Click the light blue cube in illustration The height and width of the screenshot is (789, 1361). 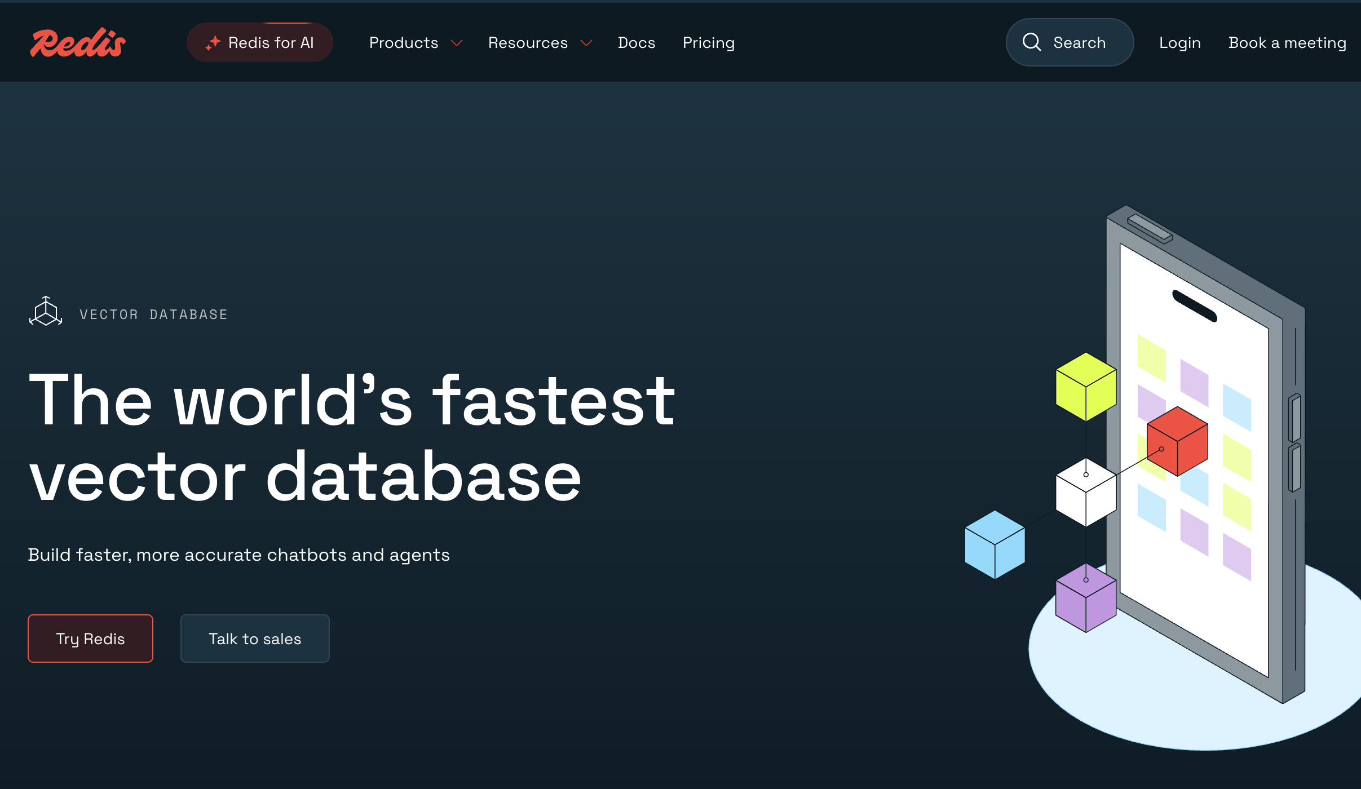click(x=995, y=544)
